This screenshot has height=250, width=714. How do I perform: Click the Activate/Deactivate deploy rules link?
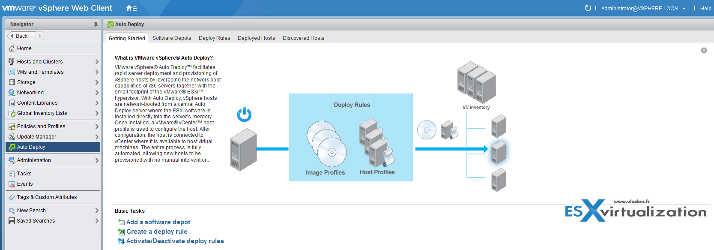[x=175, y=241]
